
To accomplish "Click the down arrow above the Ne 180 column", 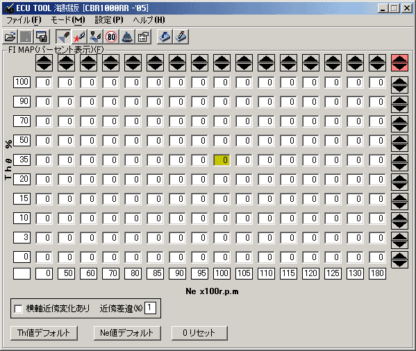I will coord(378,67).
